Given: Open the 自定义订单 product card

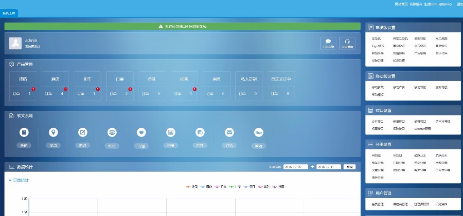Looking at the screenshot, I should pos(281,86).
